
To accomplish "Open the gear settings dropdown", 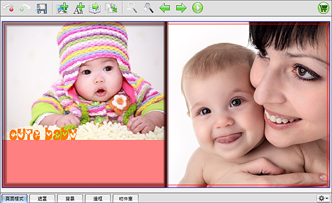I will click(323, 199).
